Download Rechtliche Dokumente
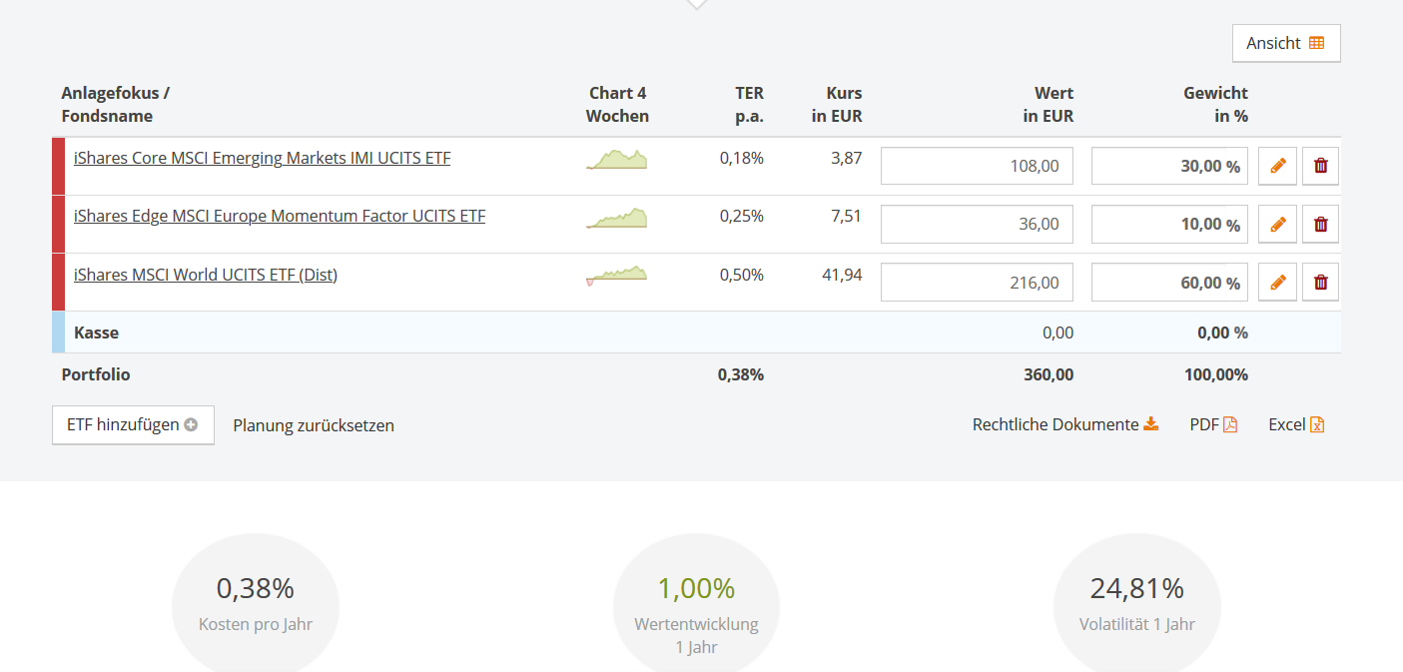The image size is (1403, 672). [1064, 424]
